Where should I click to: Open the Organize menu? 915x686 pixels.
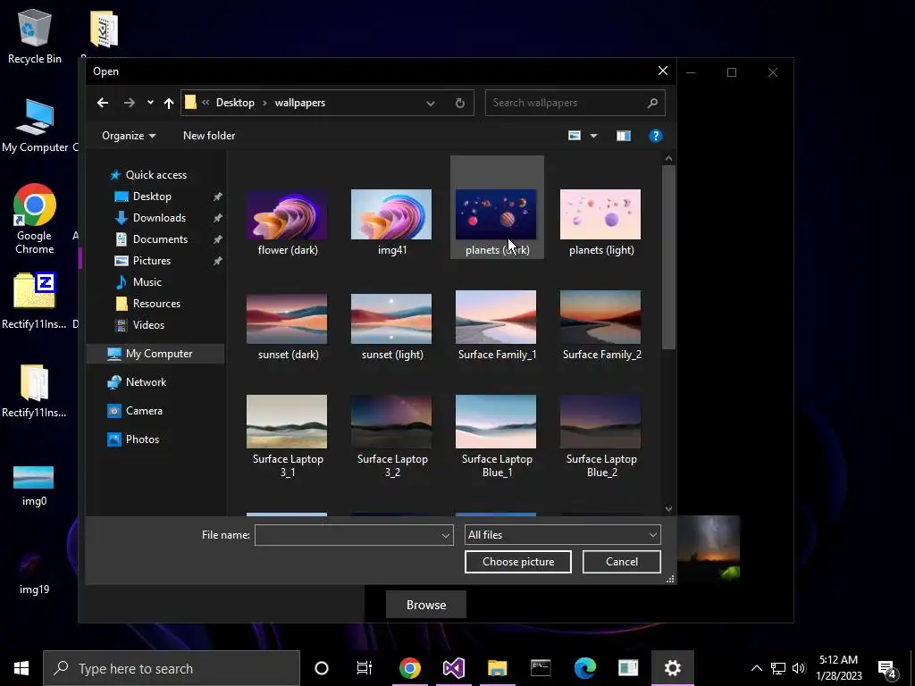point(129,136)
